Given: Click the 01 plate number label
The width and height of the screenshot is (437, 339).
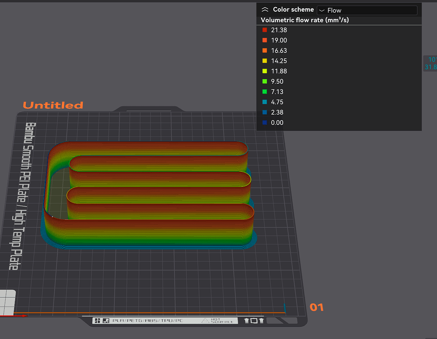Looking at the screenshot, I should pyautogui.click(x=317, y=307).
